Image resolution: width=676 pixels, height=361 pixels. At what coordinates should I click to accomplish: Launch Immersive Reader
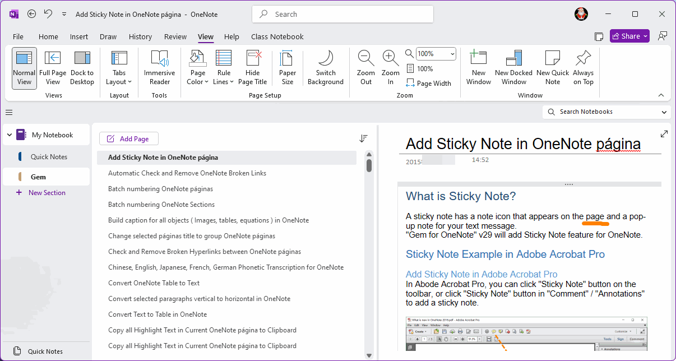point(159,68)
